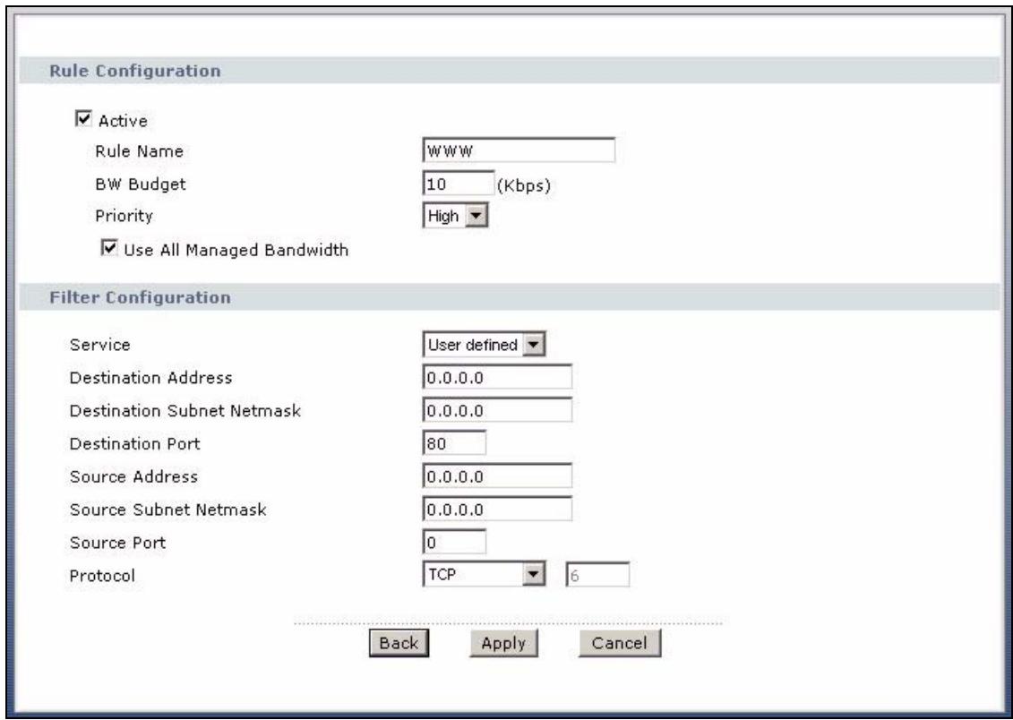Click the BW Budget input box
The image size is (1013, 720).
pyautogui.click(x=456, y=184)
